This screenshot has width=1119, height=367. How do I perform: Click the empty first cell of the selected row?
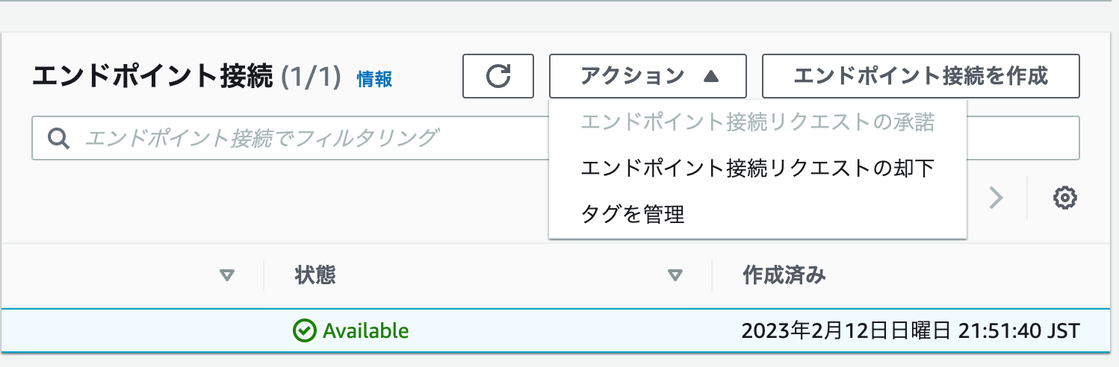tap(133, 330)
